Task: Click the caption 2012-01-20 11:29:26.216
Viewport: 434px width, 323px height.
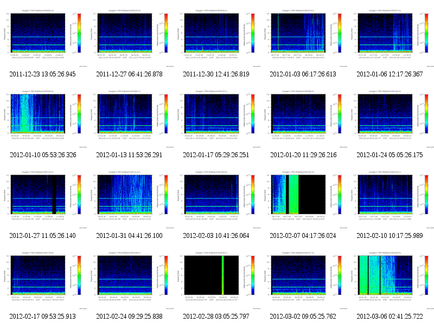Action: 303,155
